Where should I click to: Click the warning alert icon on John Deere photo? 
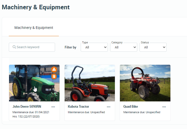[54, 69]
